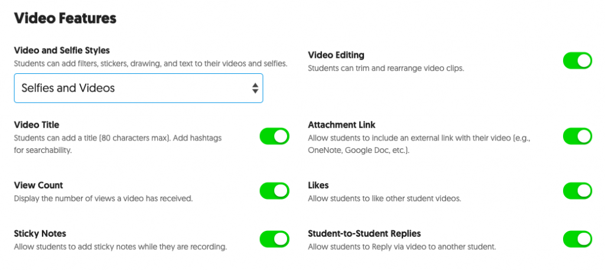Screen dimensions: 605x271
Task: Select the Video Editing label text
Action: coord(336,55)
